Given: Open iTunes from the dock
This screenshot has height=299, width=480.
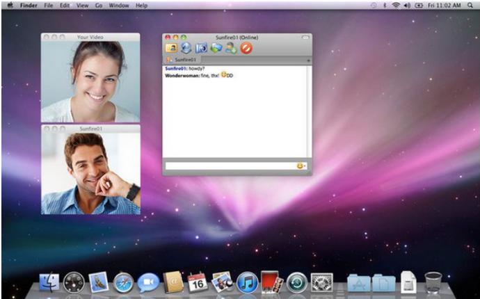Looking at the screenshot, I should pyautogui.click(x=247, y=282).
